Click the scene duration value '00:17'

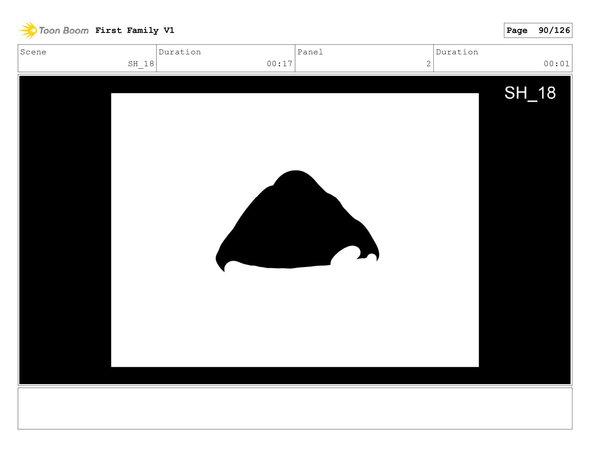tap(279, 64)
